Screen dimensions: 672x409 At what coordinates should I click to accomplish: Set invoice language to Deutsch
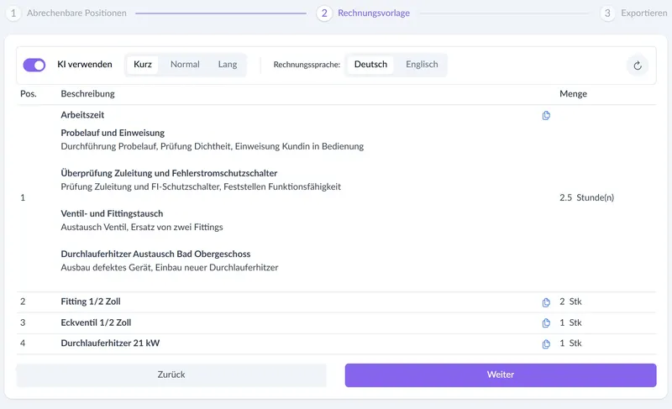[370, 64]
